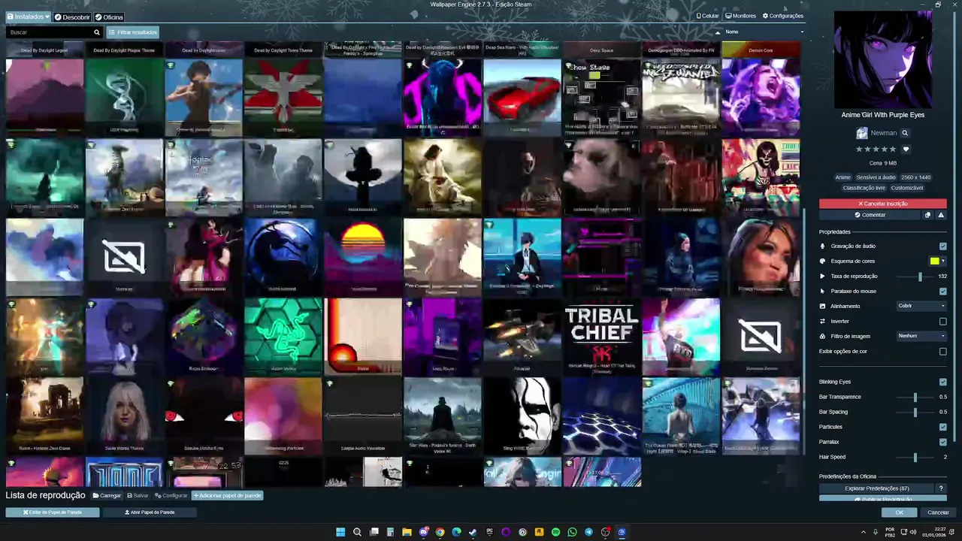Image resolution: width=962 pixels, height=541 pixels.
Task: Switch to the Descobrir tab
Action: pyautogui.click(x=71, y=17)
